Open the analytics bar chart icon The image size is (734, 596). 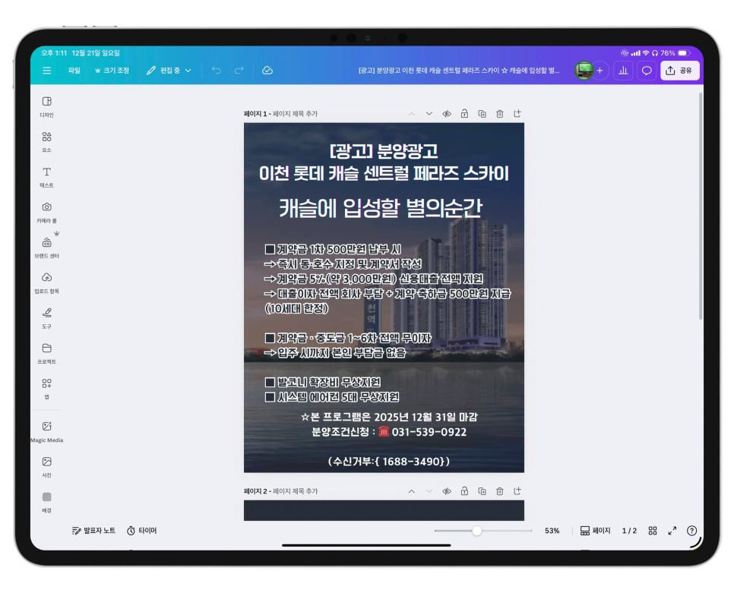(x=623, y=70)
